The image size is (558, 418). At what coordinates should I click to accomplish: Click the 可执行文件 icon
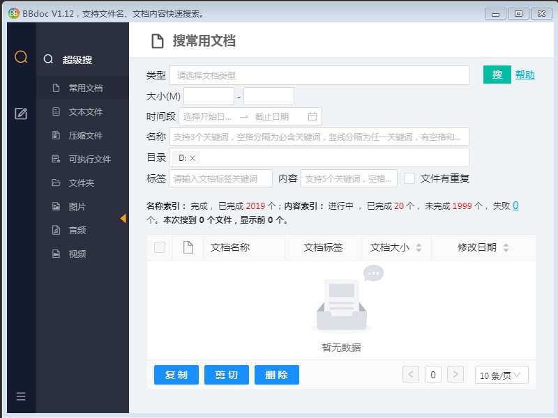pyautogui.click(x=56, y=159)
